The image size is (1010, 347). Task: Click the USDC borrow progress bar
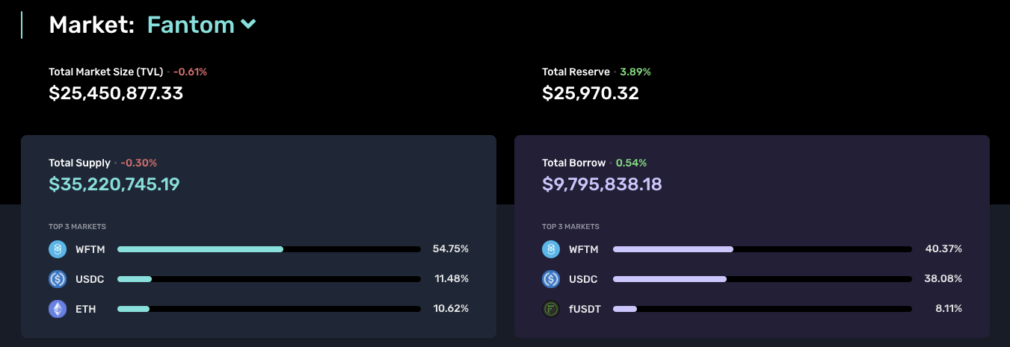pyautogui.click(x=763, y=279)
